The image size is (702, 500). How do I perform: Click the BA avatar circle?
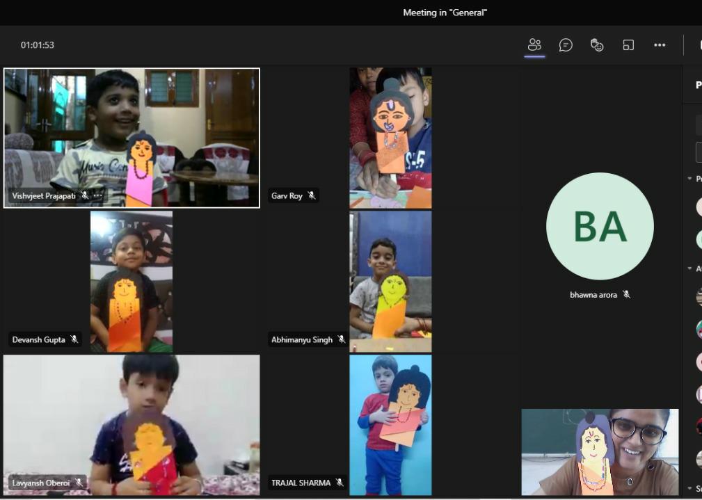(x=600, y=227)
